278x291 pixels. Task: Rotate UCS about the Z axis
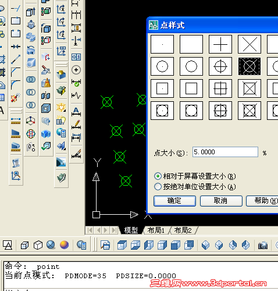[x=61, y=35]
